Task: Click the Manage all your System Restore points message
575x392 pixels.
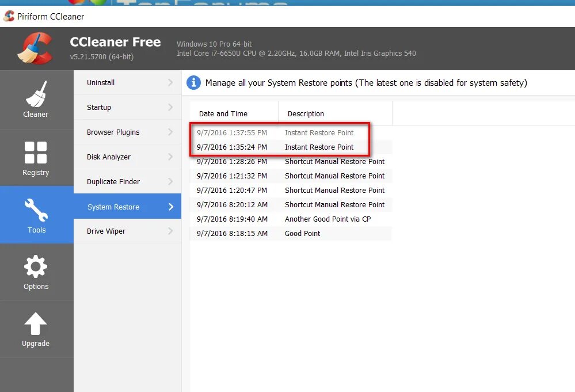Action: coord(366,83)
